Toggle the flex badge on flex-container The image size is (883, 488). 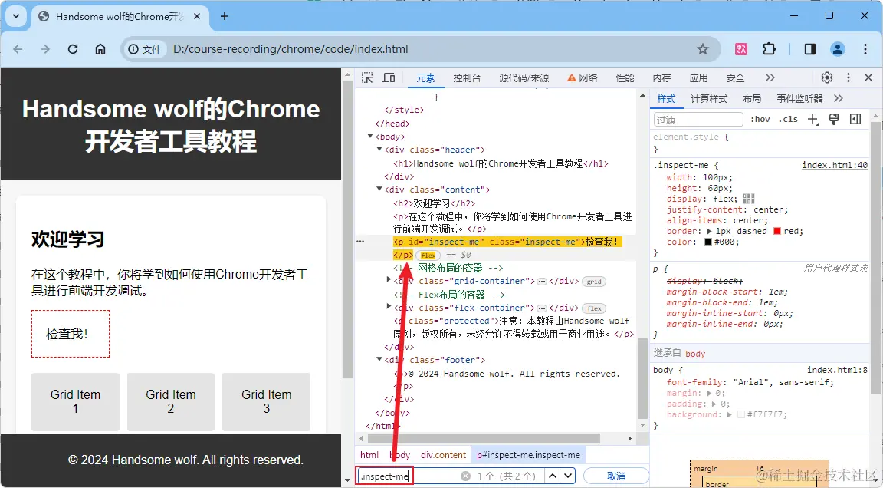(594, 308)
